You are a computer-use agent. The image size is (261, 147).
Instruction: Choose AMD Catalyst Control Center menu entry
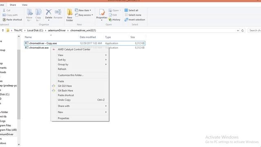click(x=80, y=49)
